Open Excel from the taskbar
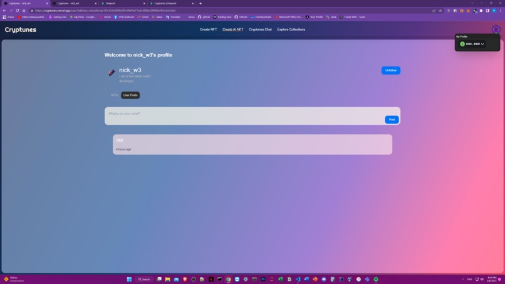505x284 pixels. [x=281, y=279]
